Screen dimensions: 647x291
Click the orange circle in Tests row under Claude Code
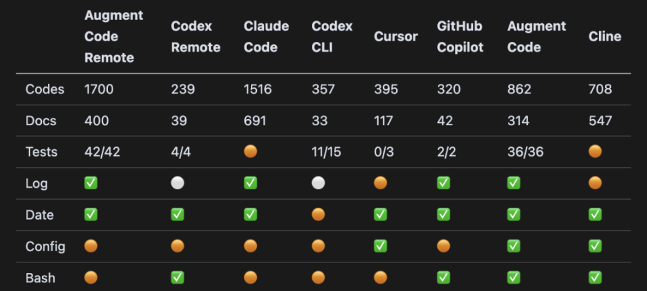(x=250, y=152)
